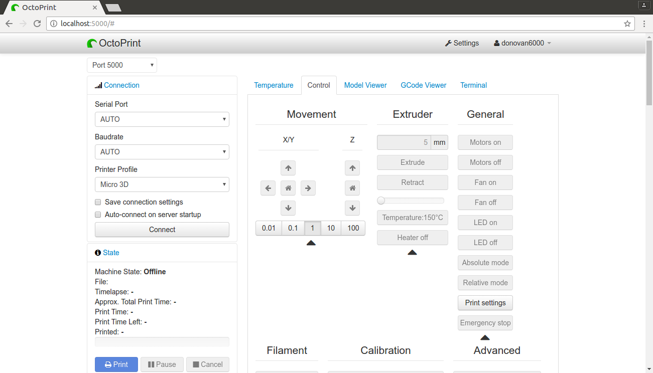Click Motors off button
Viewport: 653px width, 373px height.
click(x=485, y=162)
